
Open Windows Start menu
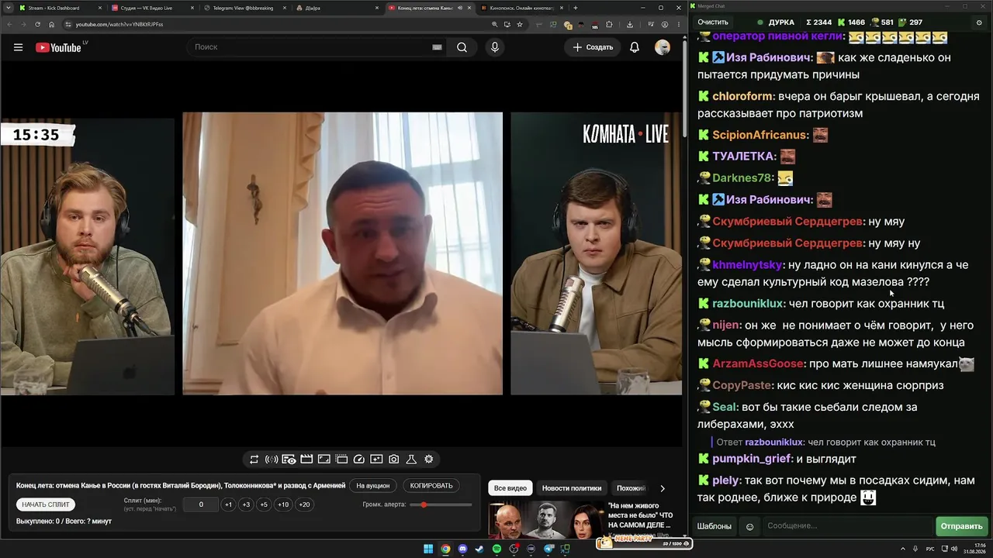[428, 549]
